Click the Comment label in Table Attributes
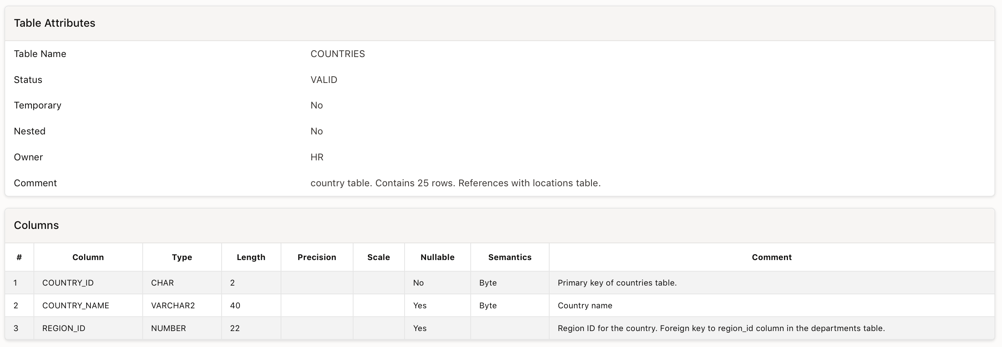Viewport: 1002px width, 347px height. 35,183
